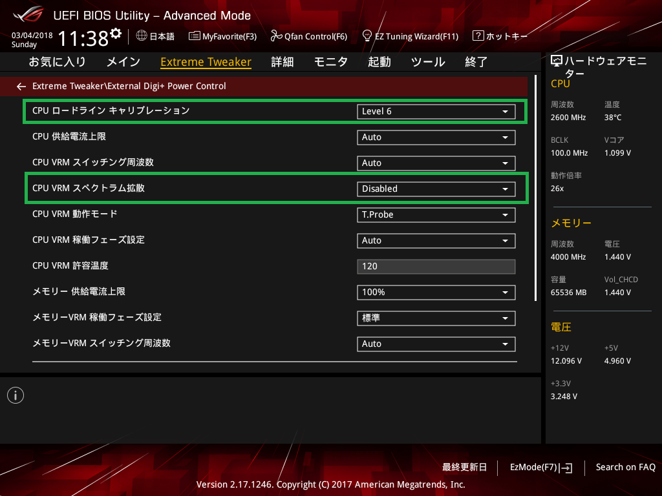Image resolution: width=662 pixels, height=496 pixels.
Task: Switch to 起動 tab
Action: (379, 62)
